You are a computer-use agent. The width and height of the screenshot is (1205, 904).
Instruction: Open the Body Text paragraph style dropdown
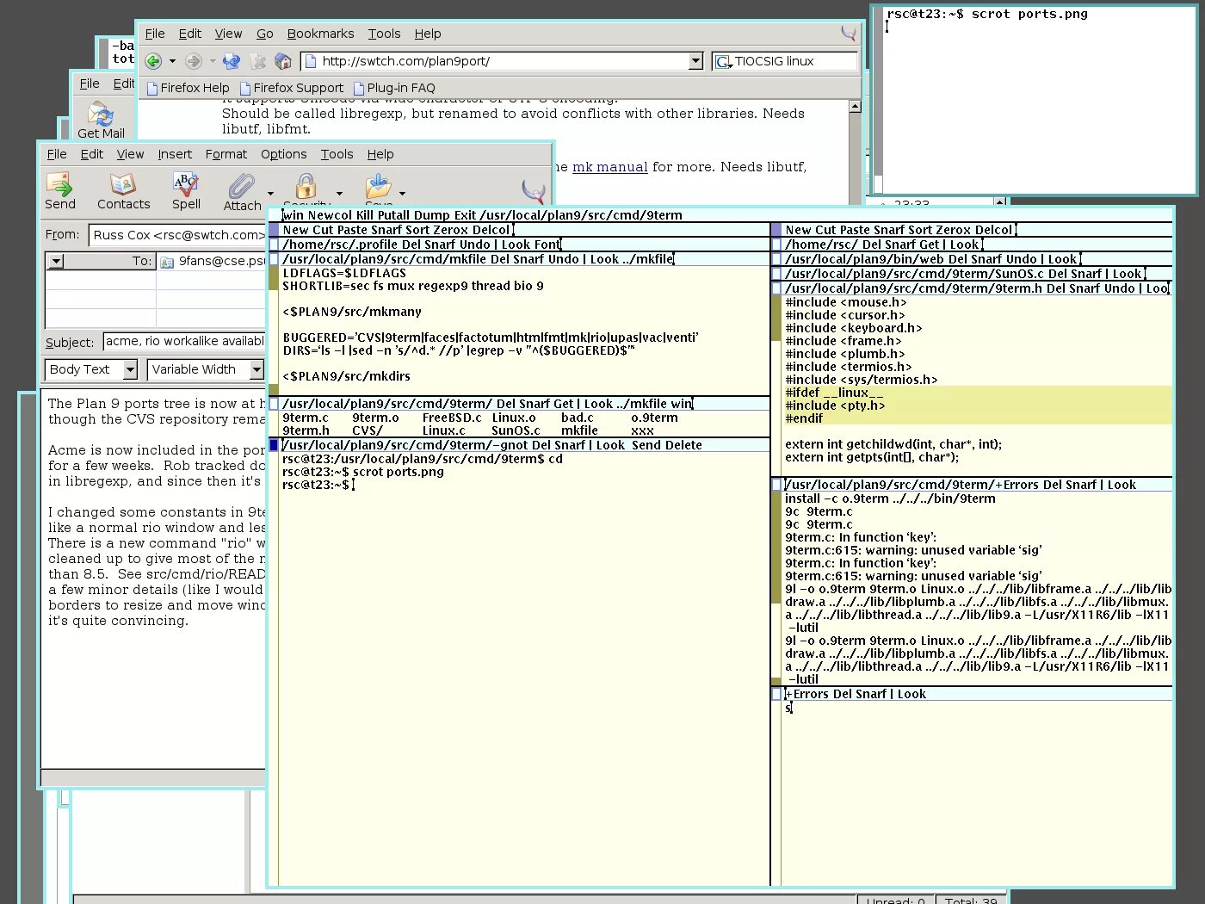[130, 369]
